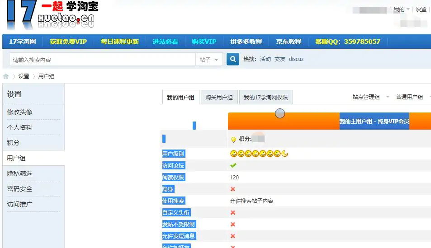Click the 120 reading permission value
This screenshot has width=431, height=248.
pos(234,178)
